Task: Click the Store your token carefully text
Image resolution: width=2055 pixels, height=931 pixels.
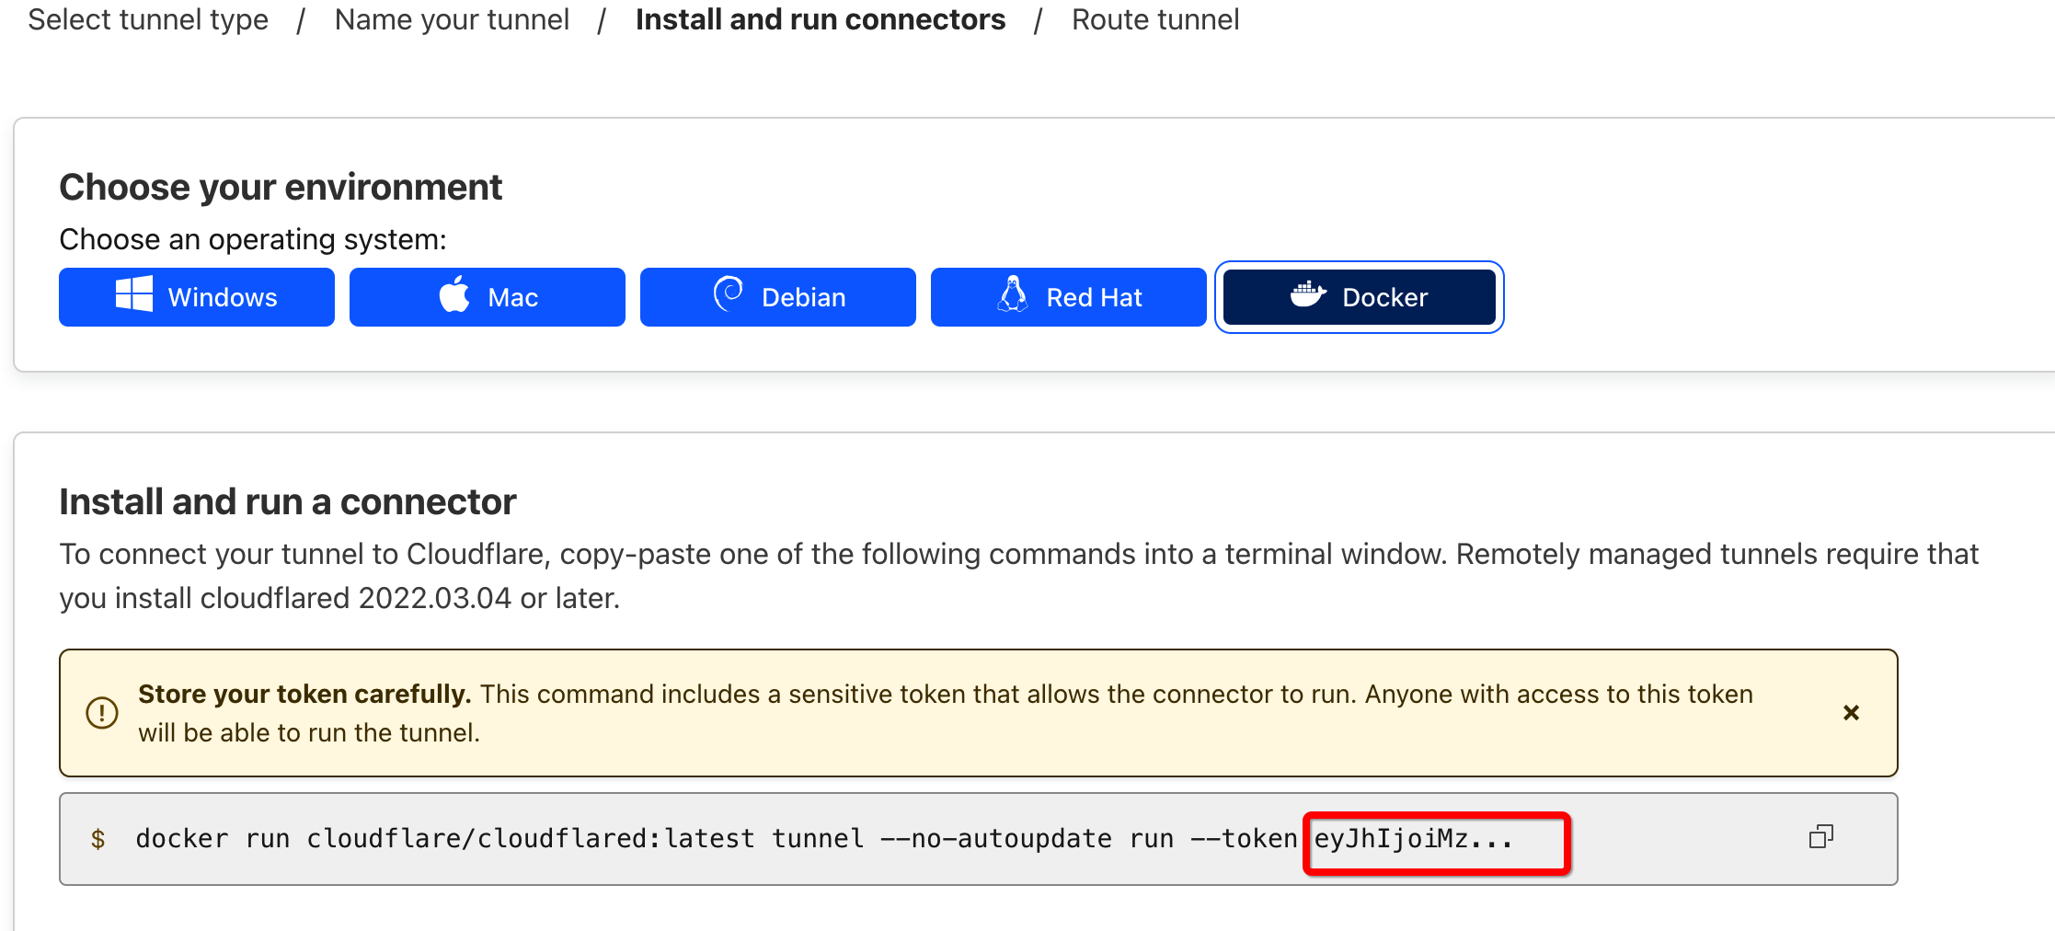Action: click(304, 694)
